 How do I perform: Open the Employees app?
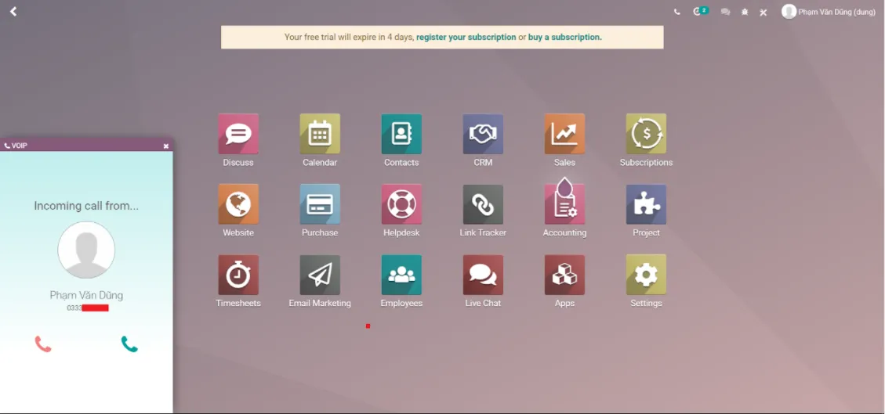(x=401, y=275)
